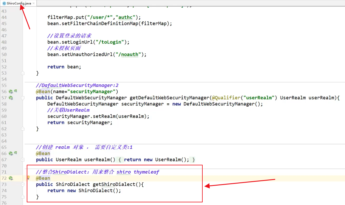Click the "securityManager" bean name string

pos(91,92)
